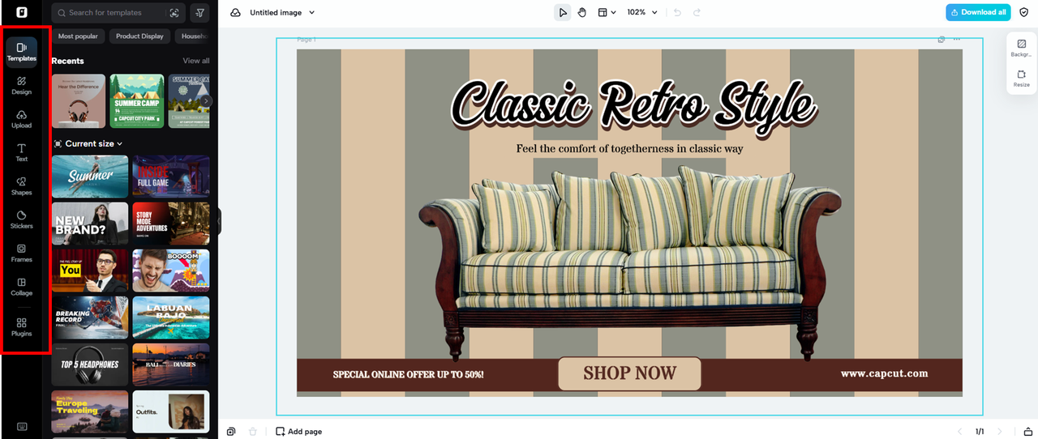Open the CapCut home logo

click(21, 13)
